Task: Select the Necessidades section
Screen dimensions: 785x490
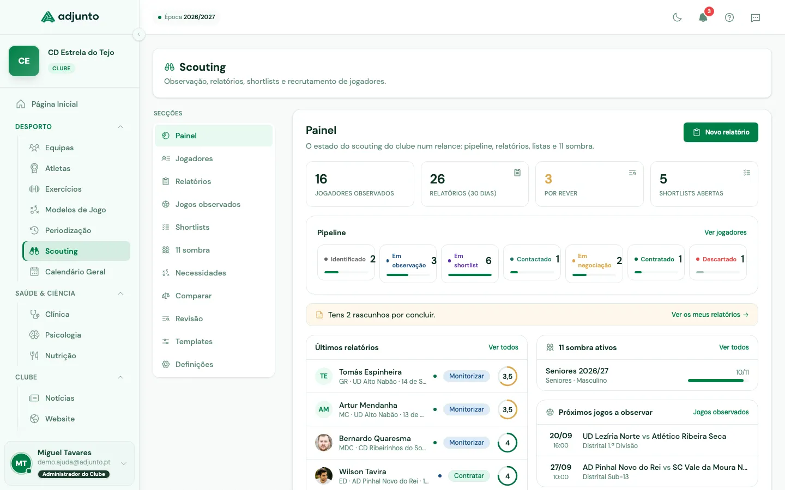Action: [x=214, y=273]
